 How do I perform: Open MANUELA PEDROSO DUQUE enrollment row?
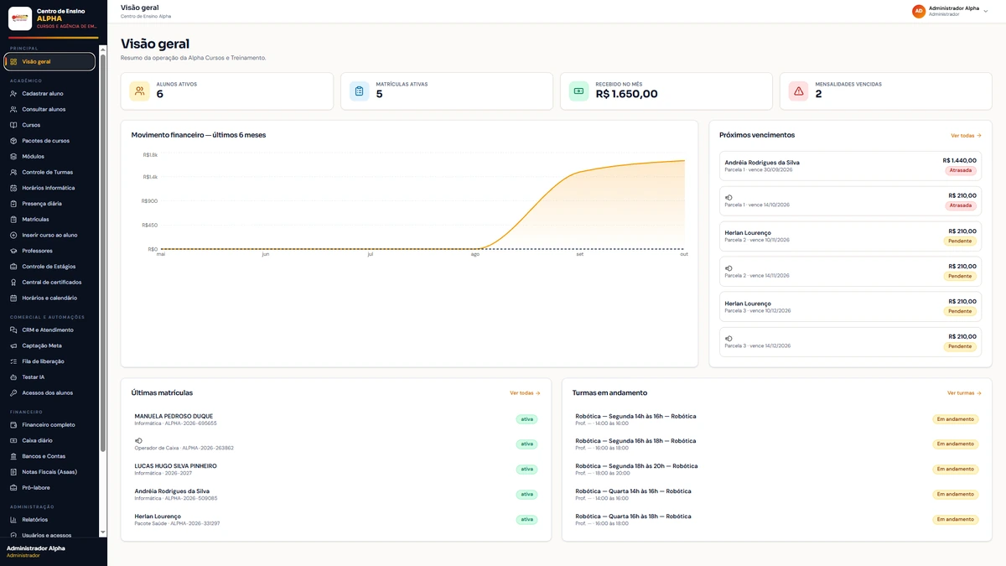coord(336,419)
